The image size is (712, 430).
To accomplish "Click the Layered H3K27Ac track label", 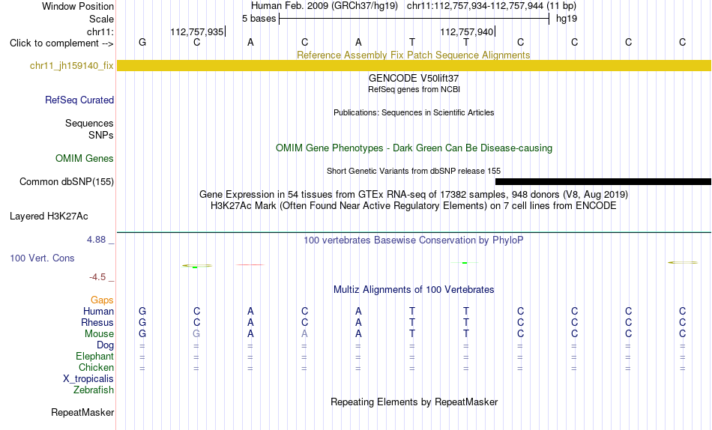I will 49,216.
